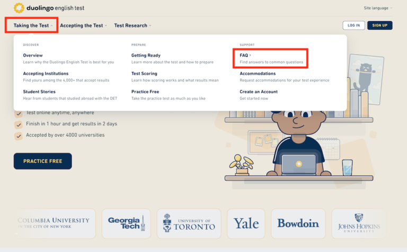Expand the Accepting the Test menu

pyautogui.click(x=83, y=25)
